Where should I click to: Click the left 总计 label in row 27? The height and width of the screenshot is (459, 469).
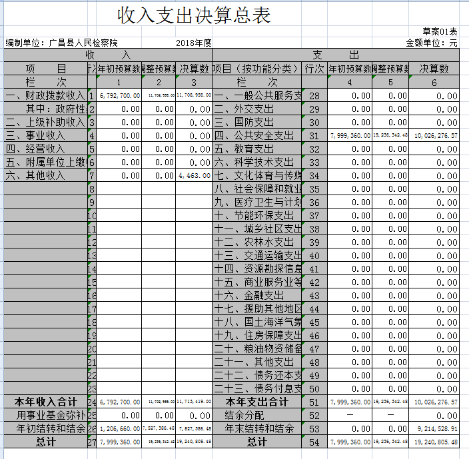pyautogui.click(x=46, y=442)
